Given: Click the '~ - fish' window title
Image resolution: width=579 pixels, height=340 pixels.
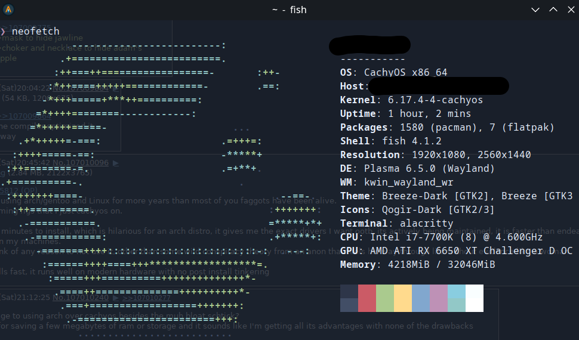Looking at the screenshot, I should [x=289, y=10].
